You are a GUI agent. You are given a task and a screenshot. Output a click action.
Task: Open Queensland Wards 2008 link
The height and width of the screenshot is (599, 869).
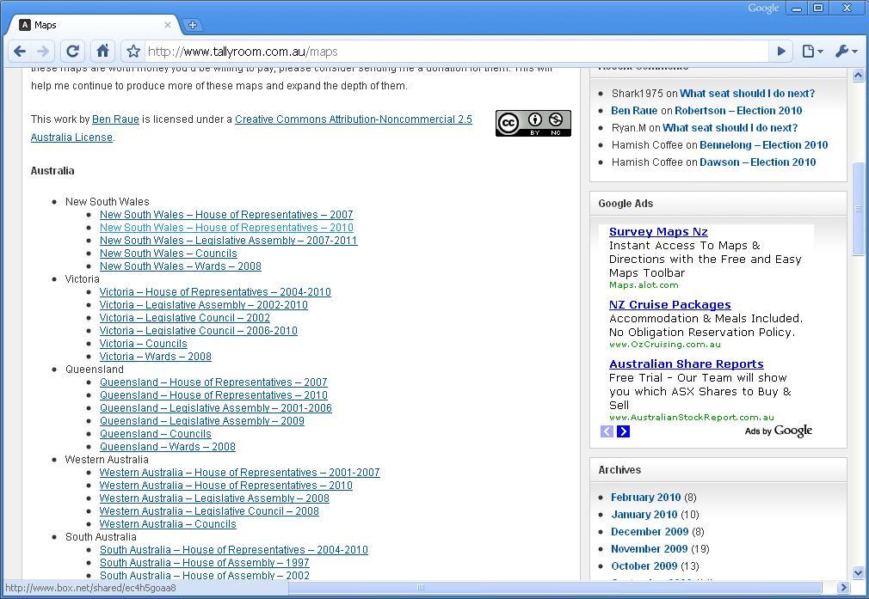pyautogui.click(x=168, y=447)
